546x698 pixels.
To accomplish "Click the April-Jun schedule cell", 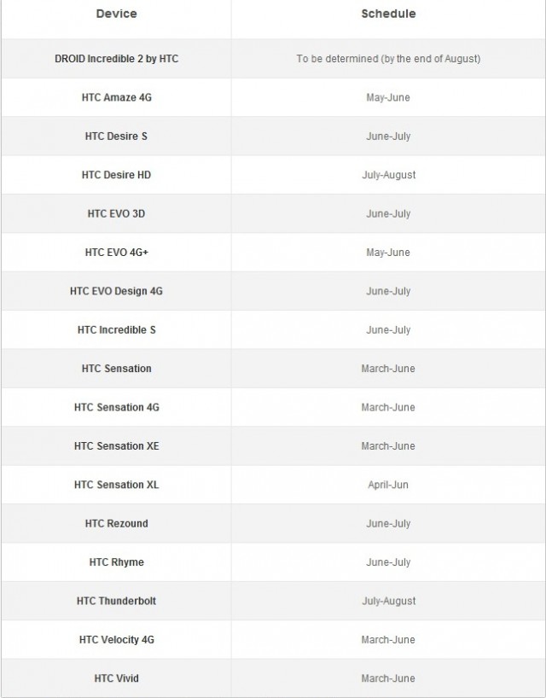I will point(388,485).
